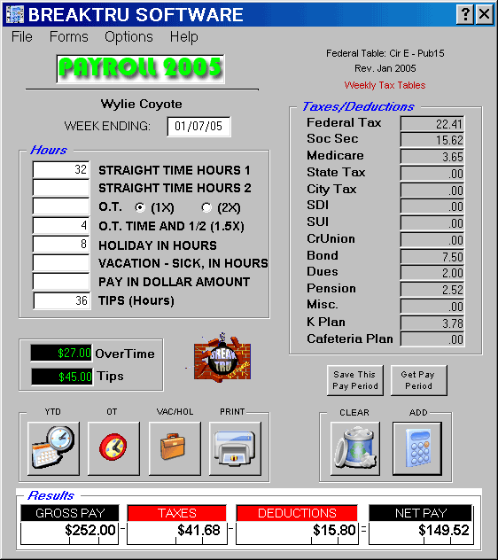The height and width of the screenshot is (560, 498).
Task: Click the Straight Time Hours 1 field
Action: tap(61, 169)
